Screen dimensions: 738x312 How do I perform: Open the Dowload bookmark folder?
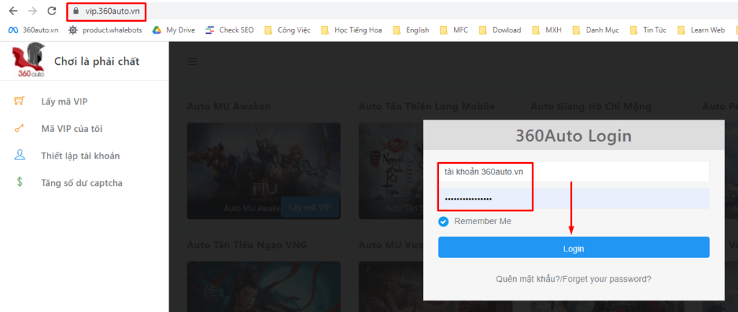[499, 30]
